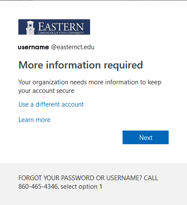
Task: Open the Use a different account link
Action: [51, 104]
